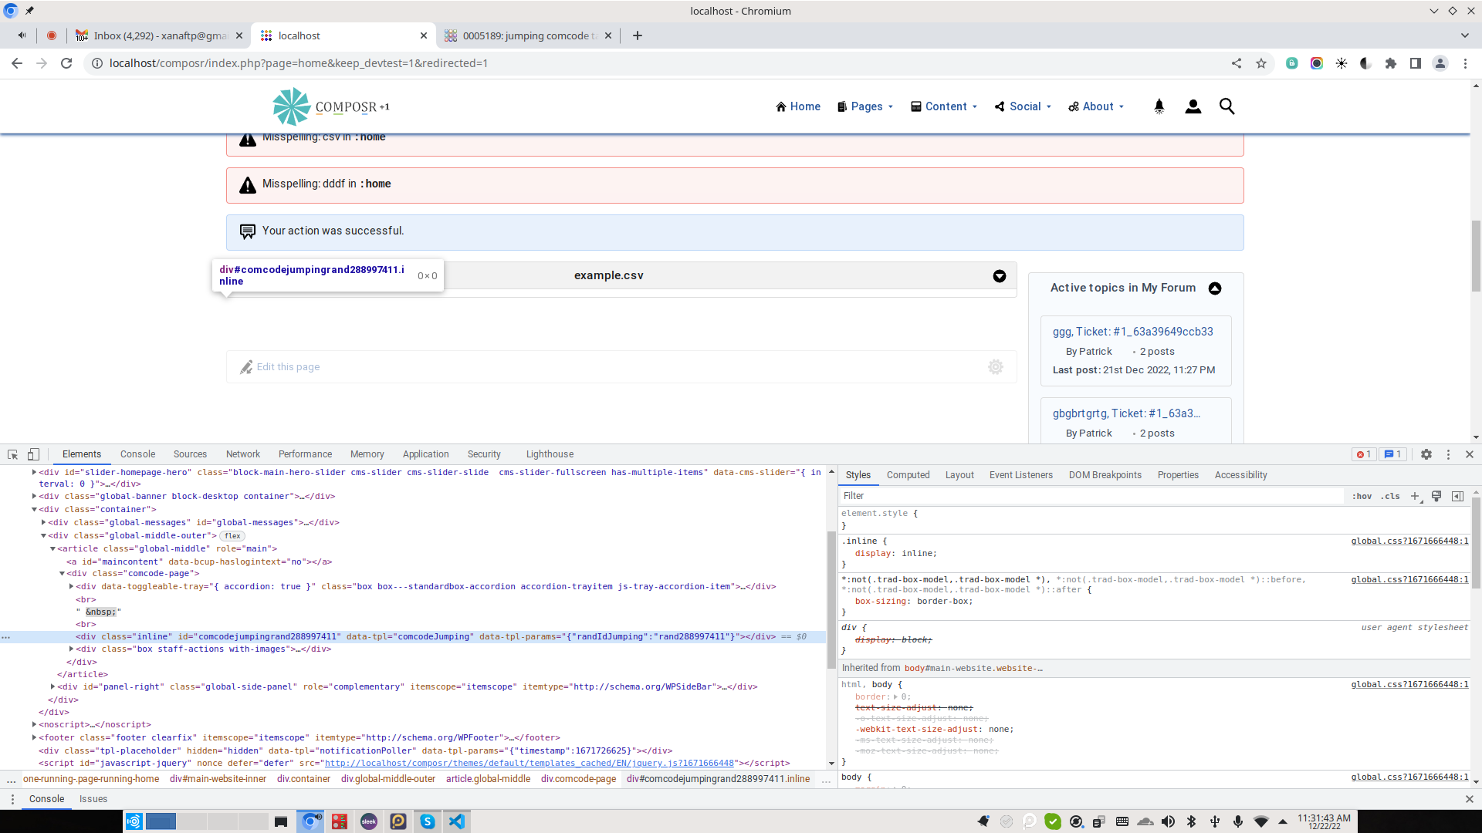The width and height of the screenshot is (1482, 833).
Task: Open DevTools settings gear
Action: click(x=1426, y=454)
